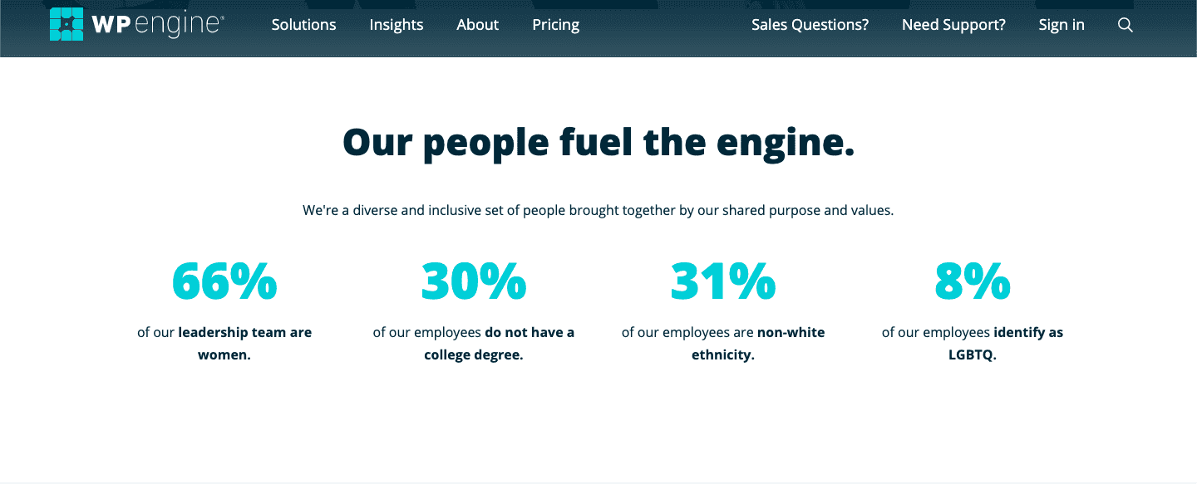Sign in to WP Engine
The image size is (1197, 484).
pos(1062,25)
